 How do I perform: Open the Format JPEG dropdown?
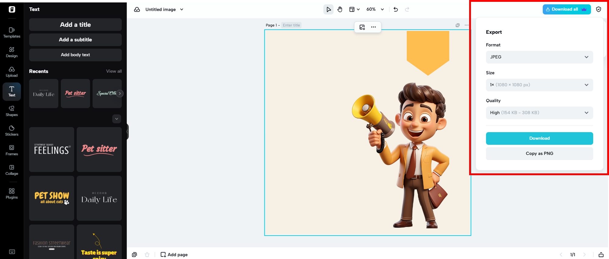539,57
